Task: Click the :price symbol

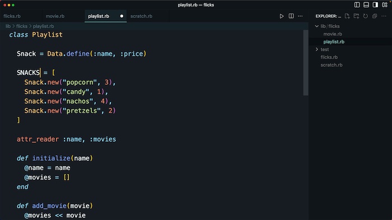Action: click(132, 54)
